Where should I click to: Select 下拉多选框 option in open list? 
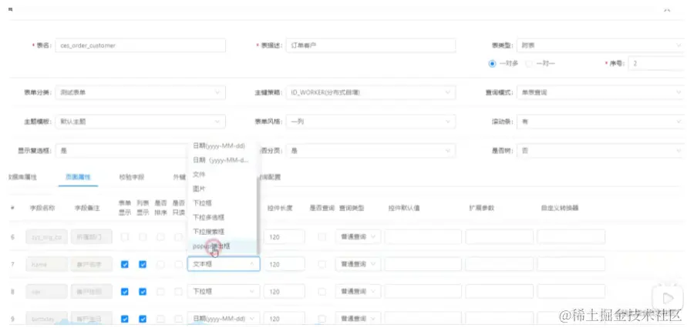[x=222, y=217]
